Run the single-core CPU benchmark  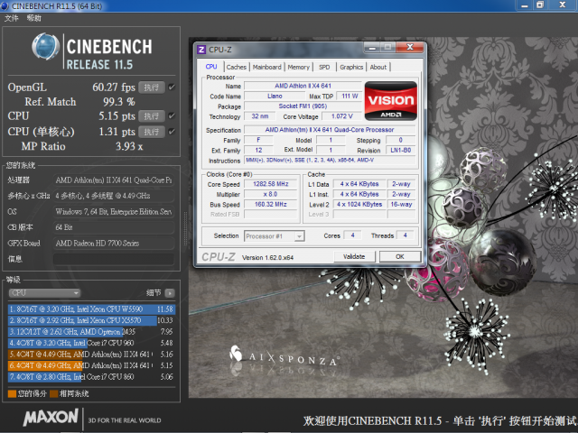[x=152, y=132]
